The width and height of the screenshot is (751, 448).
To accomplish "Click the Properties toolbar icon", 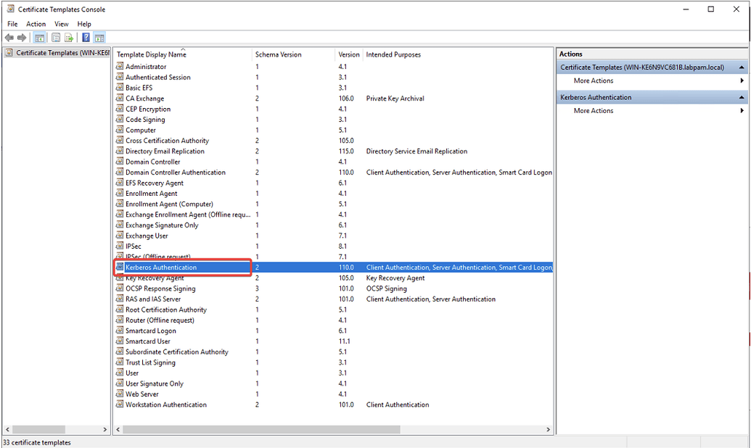I will (56, 38).
